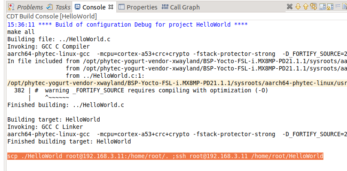The image size is (347, 171).
Task: Select the Console tab
Action: pyautogui.click(x=94, y=7)
